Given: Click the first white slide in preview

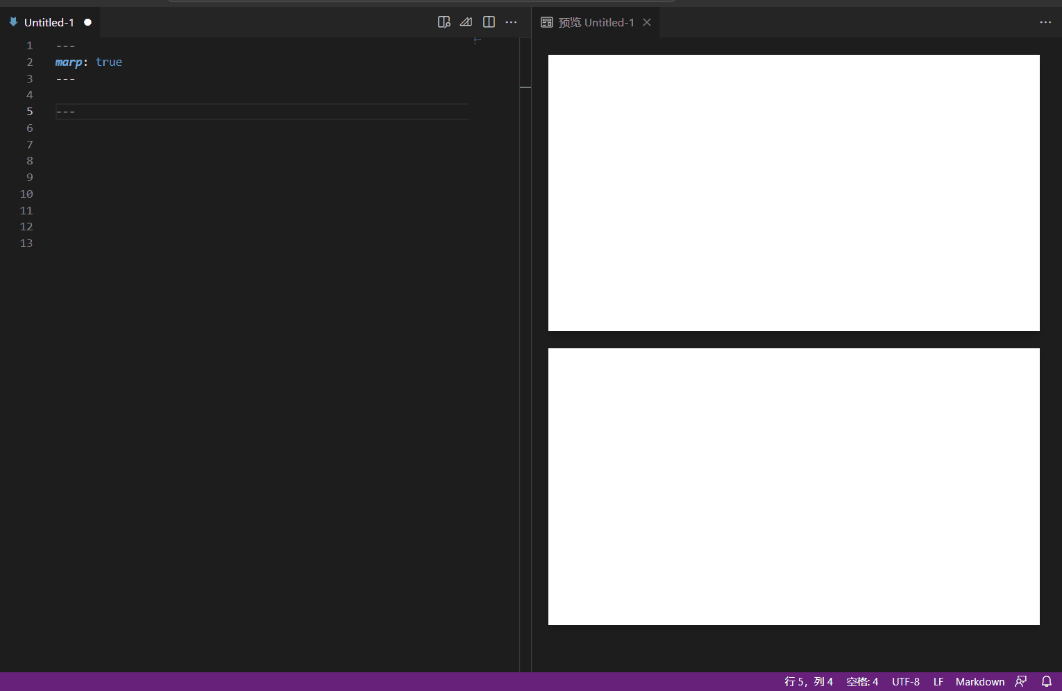Looking at the screenshot, I should tap(793, 192).
